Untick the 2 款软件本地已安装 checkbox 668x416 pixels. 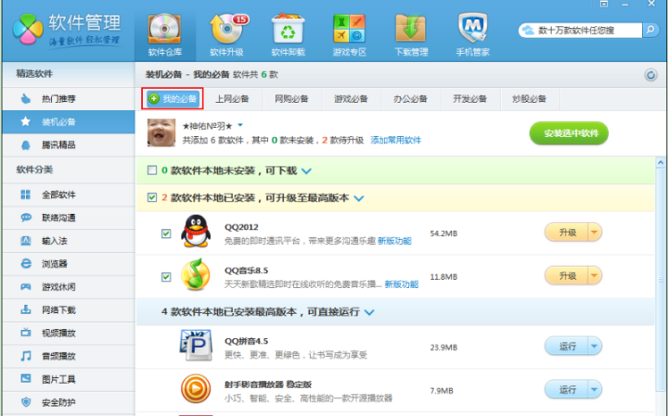tap(152, 197)
